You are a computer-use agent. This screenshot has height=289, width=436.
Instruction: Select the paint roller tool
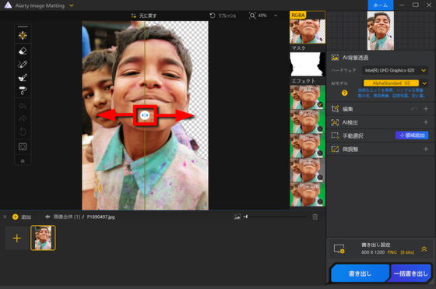tap(23, 90)
